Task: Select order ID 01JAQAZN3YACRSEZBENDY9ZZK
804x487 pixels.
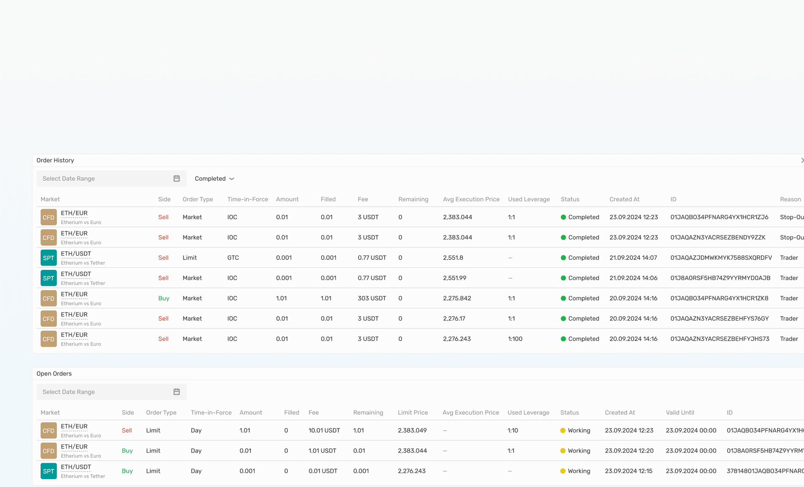Action: [x=718, y=237]
